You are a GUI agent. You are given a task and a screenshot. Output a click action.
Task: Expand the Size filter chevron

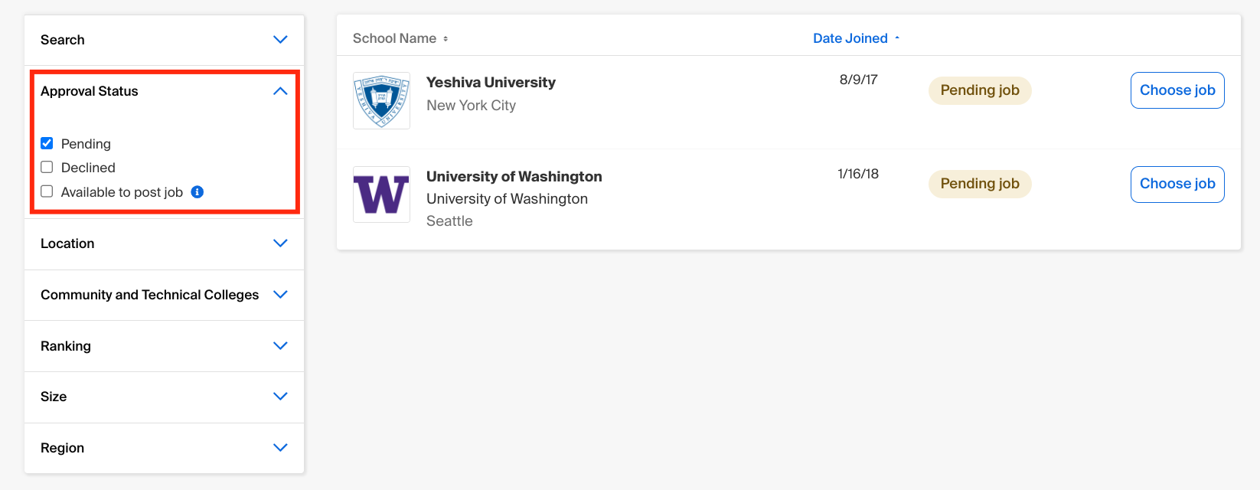(280, 397)
